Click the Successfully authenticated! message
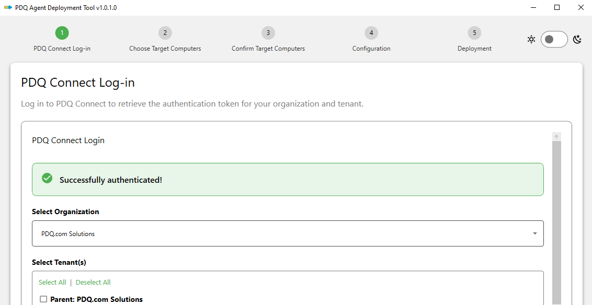Viewport: 592px width, 305px height. [111, 180]
